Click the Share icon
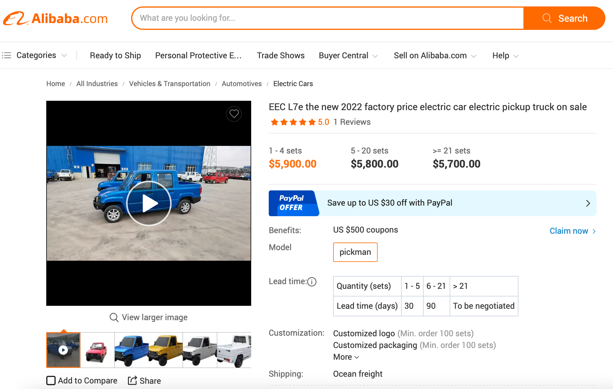This screenshot has width=613, height=389. pos(132,381)
